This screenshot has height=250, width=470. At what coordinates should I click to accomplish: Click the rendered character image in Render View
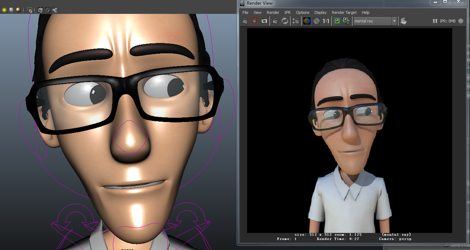coord(350,131)
